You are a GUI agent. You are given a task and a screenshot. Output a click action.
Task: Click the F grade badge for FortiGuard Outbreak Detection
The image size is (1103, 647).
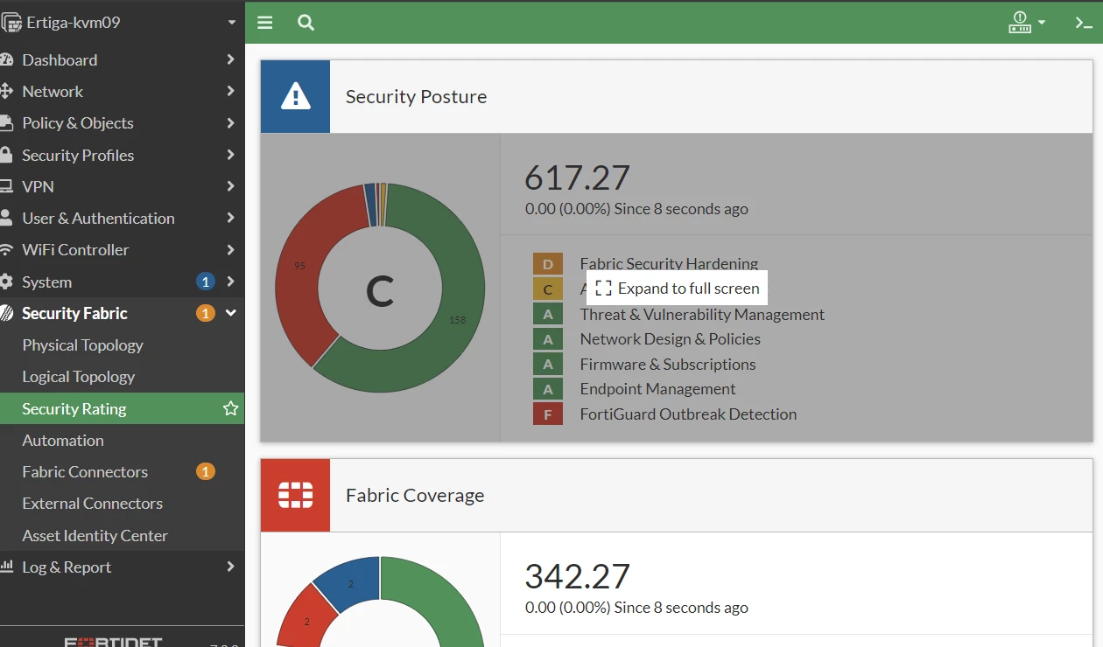pos(548,414)
